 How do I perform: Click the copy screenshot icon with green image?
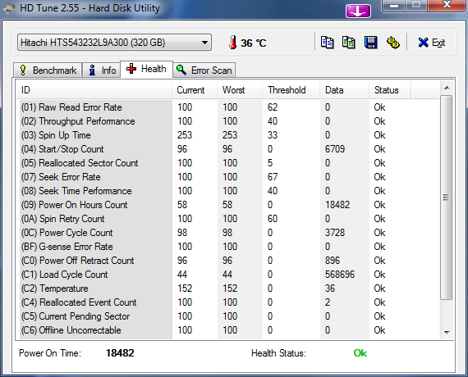(349, 43)
